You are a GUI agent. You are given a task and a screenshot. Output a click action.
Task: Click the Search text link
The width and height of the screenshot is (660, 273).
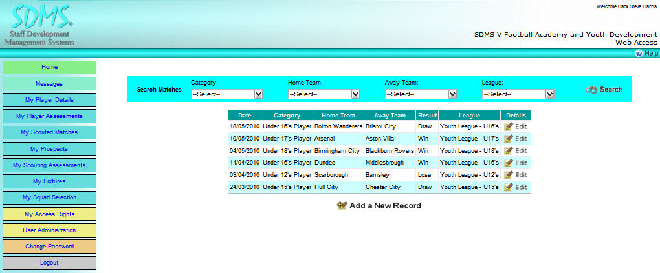(x=611, y=90)
